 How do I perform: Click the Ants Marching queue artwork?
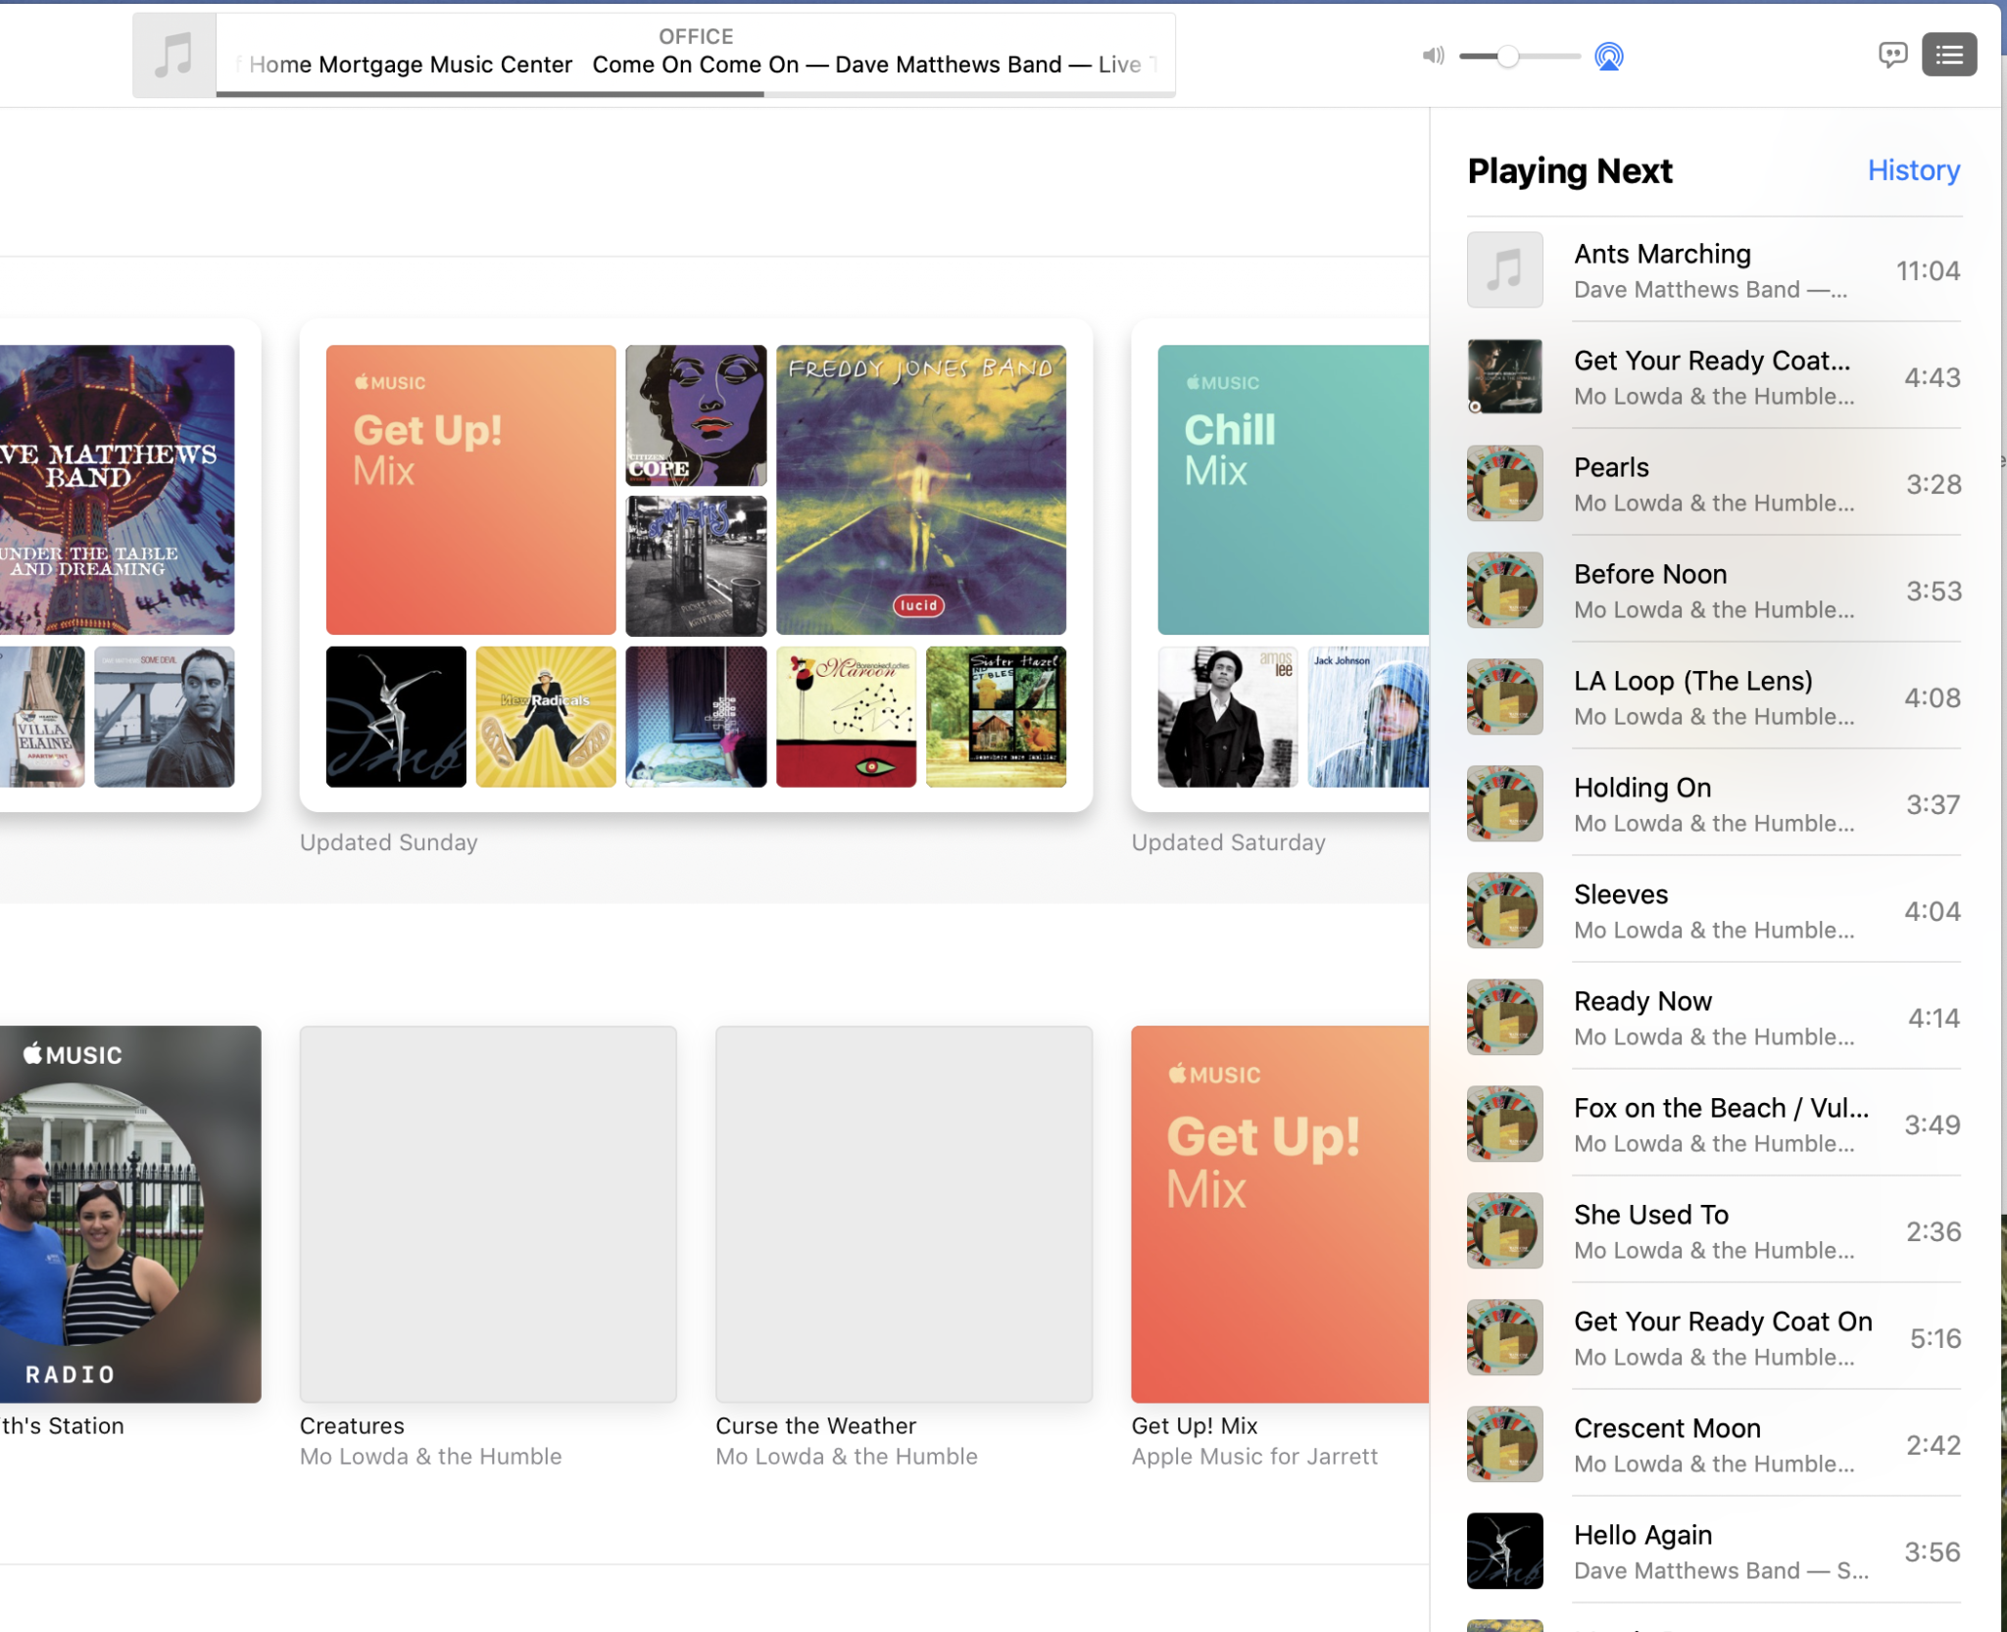point(1504,269)
